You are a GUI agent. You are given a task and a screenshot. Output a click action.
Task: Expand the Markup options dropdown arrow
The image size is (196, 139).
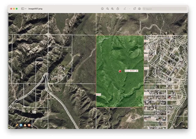(129, 9)
